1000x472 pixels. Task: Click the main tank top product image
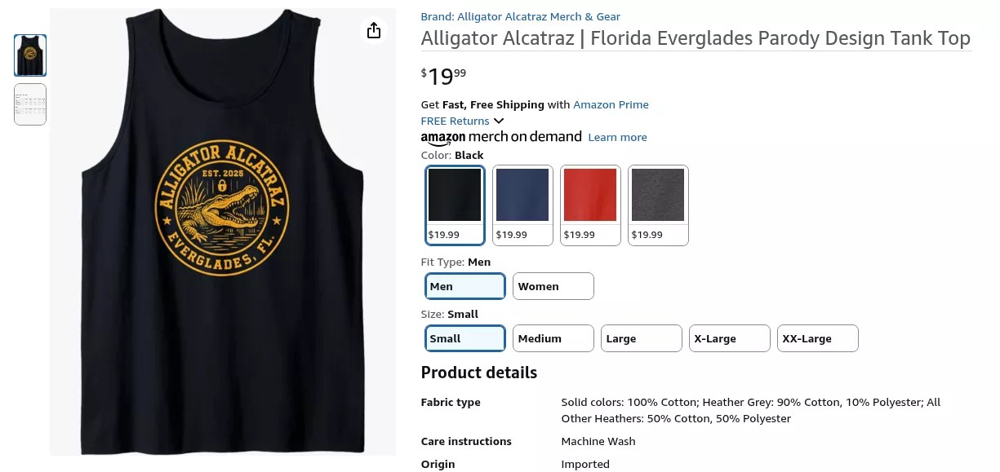pyautogui.click(x=222, y=232)
